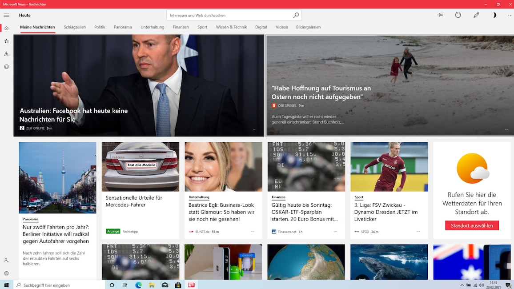The width and height of the screenshot is (514, 289).
Task: Open the Videos tab
Action: point(281,27)
